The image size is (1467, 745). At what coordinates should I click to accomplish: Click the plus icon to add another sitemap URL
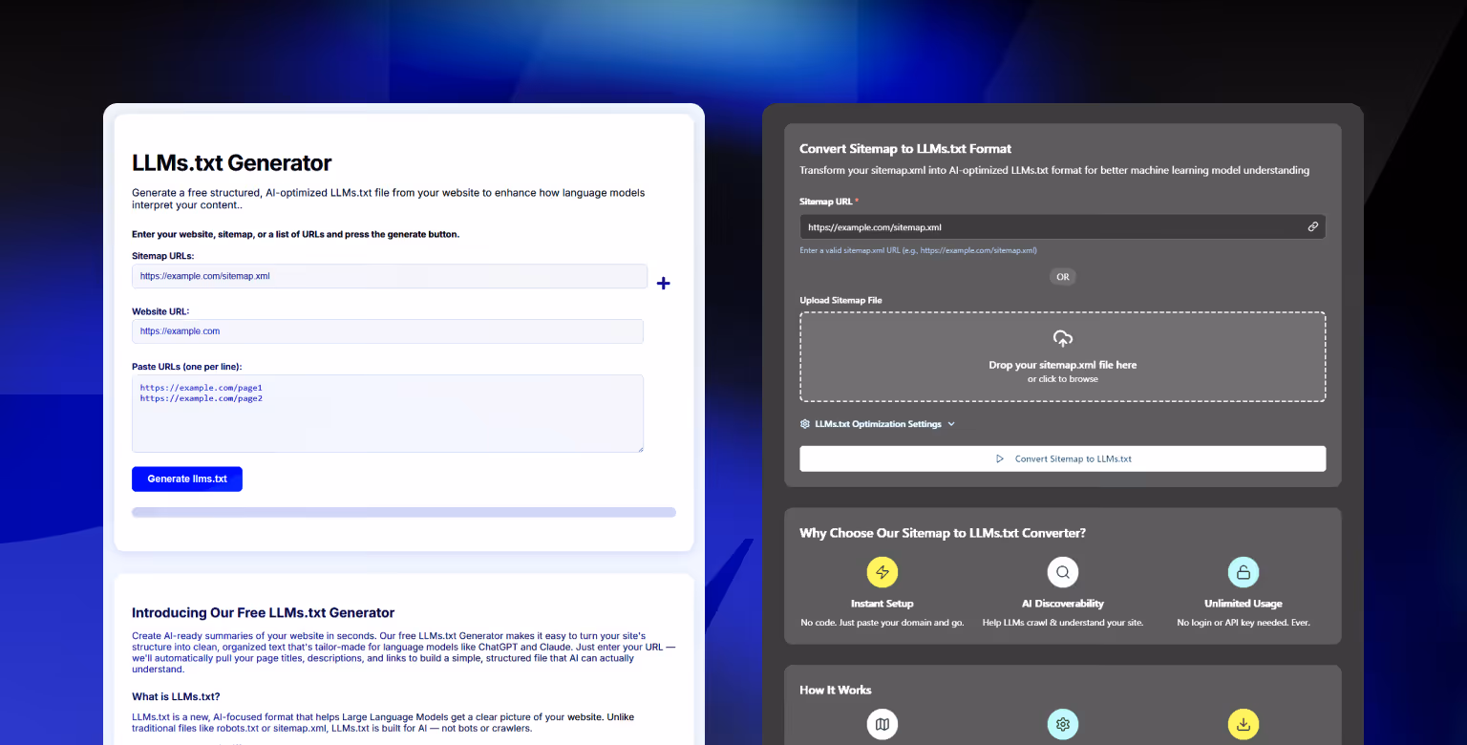pyautogui.click(x=663, y=283)
